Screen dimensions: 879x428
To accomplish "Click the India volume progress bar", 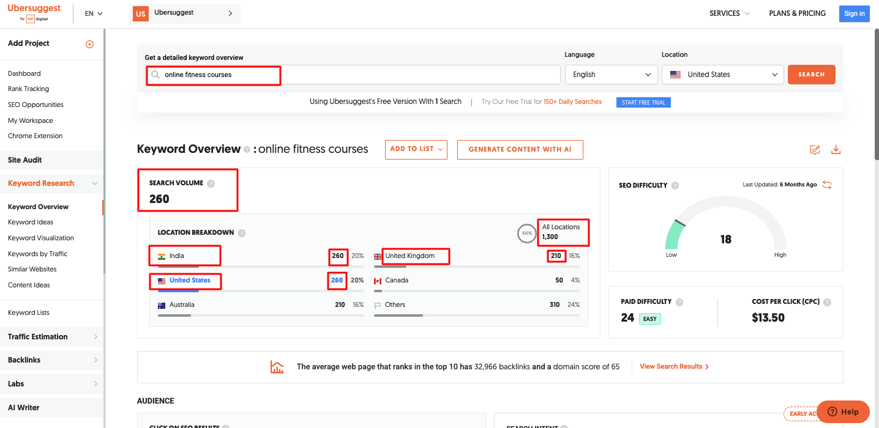I will point(261,267).
